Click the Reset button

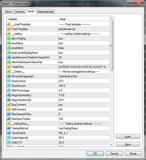click(133, 154)
